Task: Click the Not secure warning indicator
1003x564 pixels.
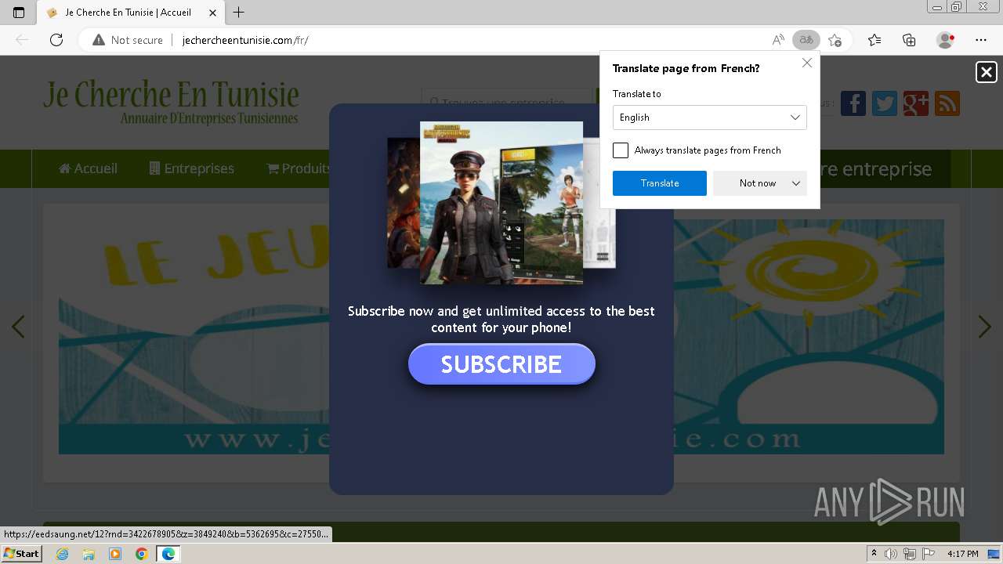Action: [x=128, y=40]
